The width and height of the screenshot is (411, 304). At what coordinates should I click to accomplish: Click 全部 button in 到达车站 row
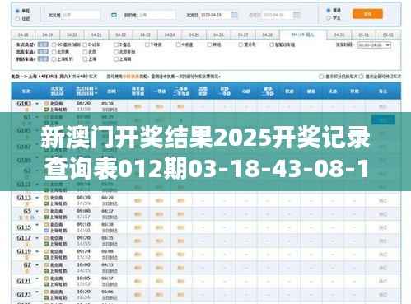pyautogui.click(x=43, y=58)
